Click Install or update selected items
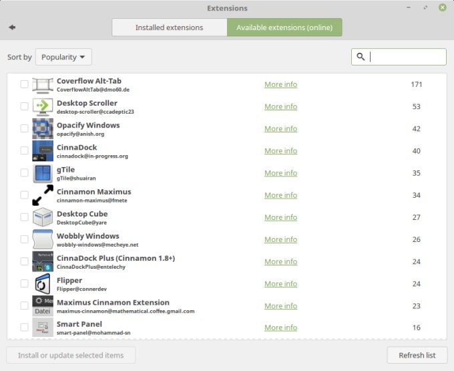 pyautogui.click(x=71, y=355)
